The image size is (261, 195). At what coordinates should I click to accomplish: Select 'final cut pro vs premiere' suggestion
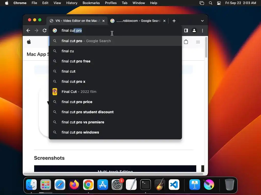pyautogui.click(x=115, y=122)
